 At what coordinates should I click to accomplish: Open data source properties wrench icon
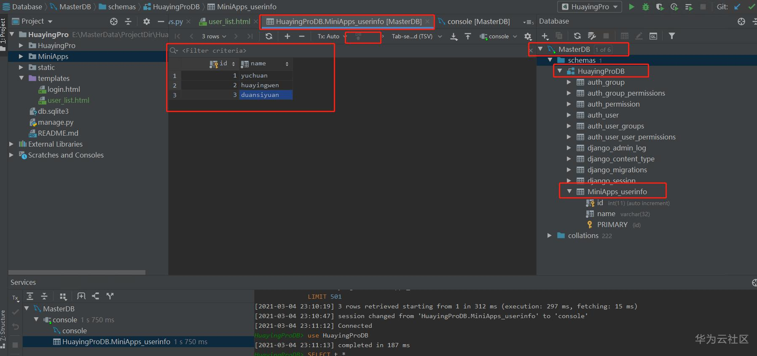point(592,36)
